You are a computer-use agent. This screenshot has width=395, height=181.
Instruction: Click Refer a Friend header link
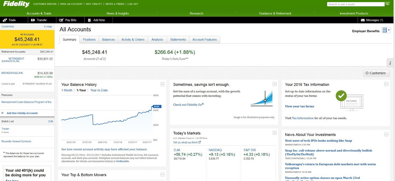click(x=115, y=4)
